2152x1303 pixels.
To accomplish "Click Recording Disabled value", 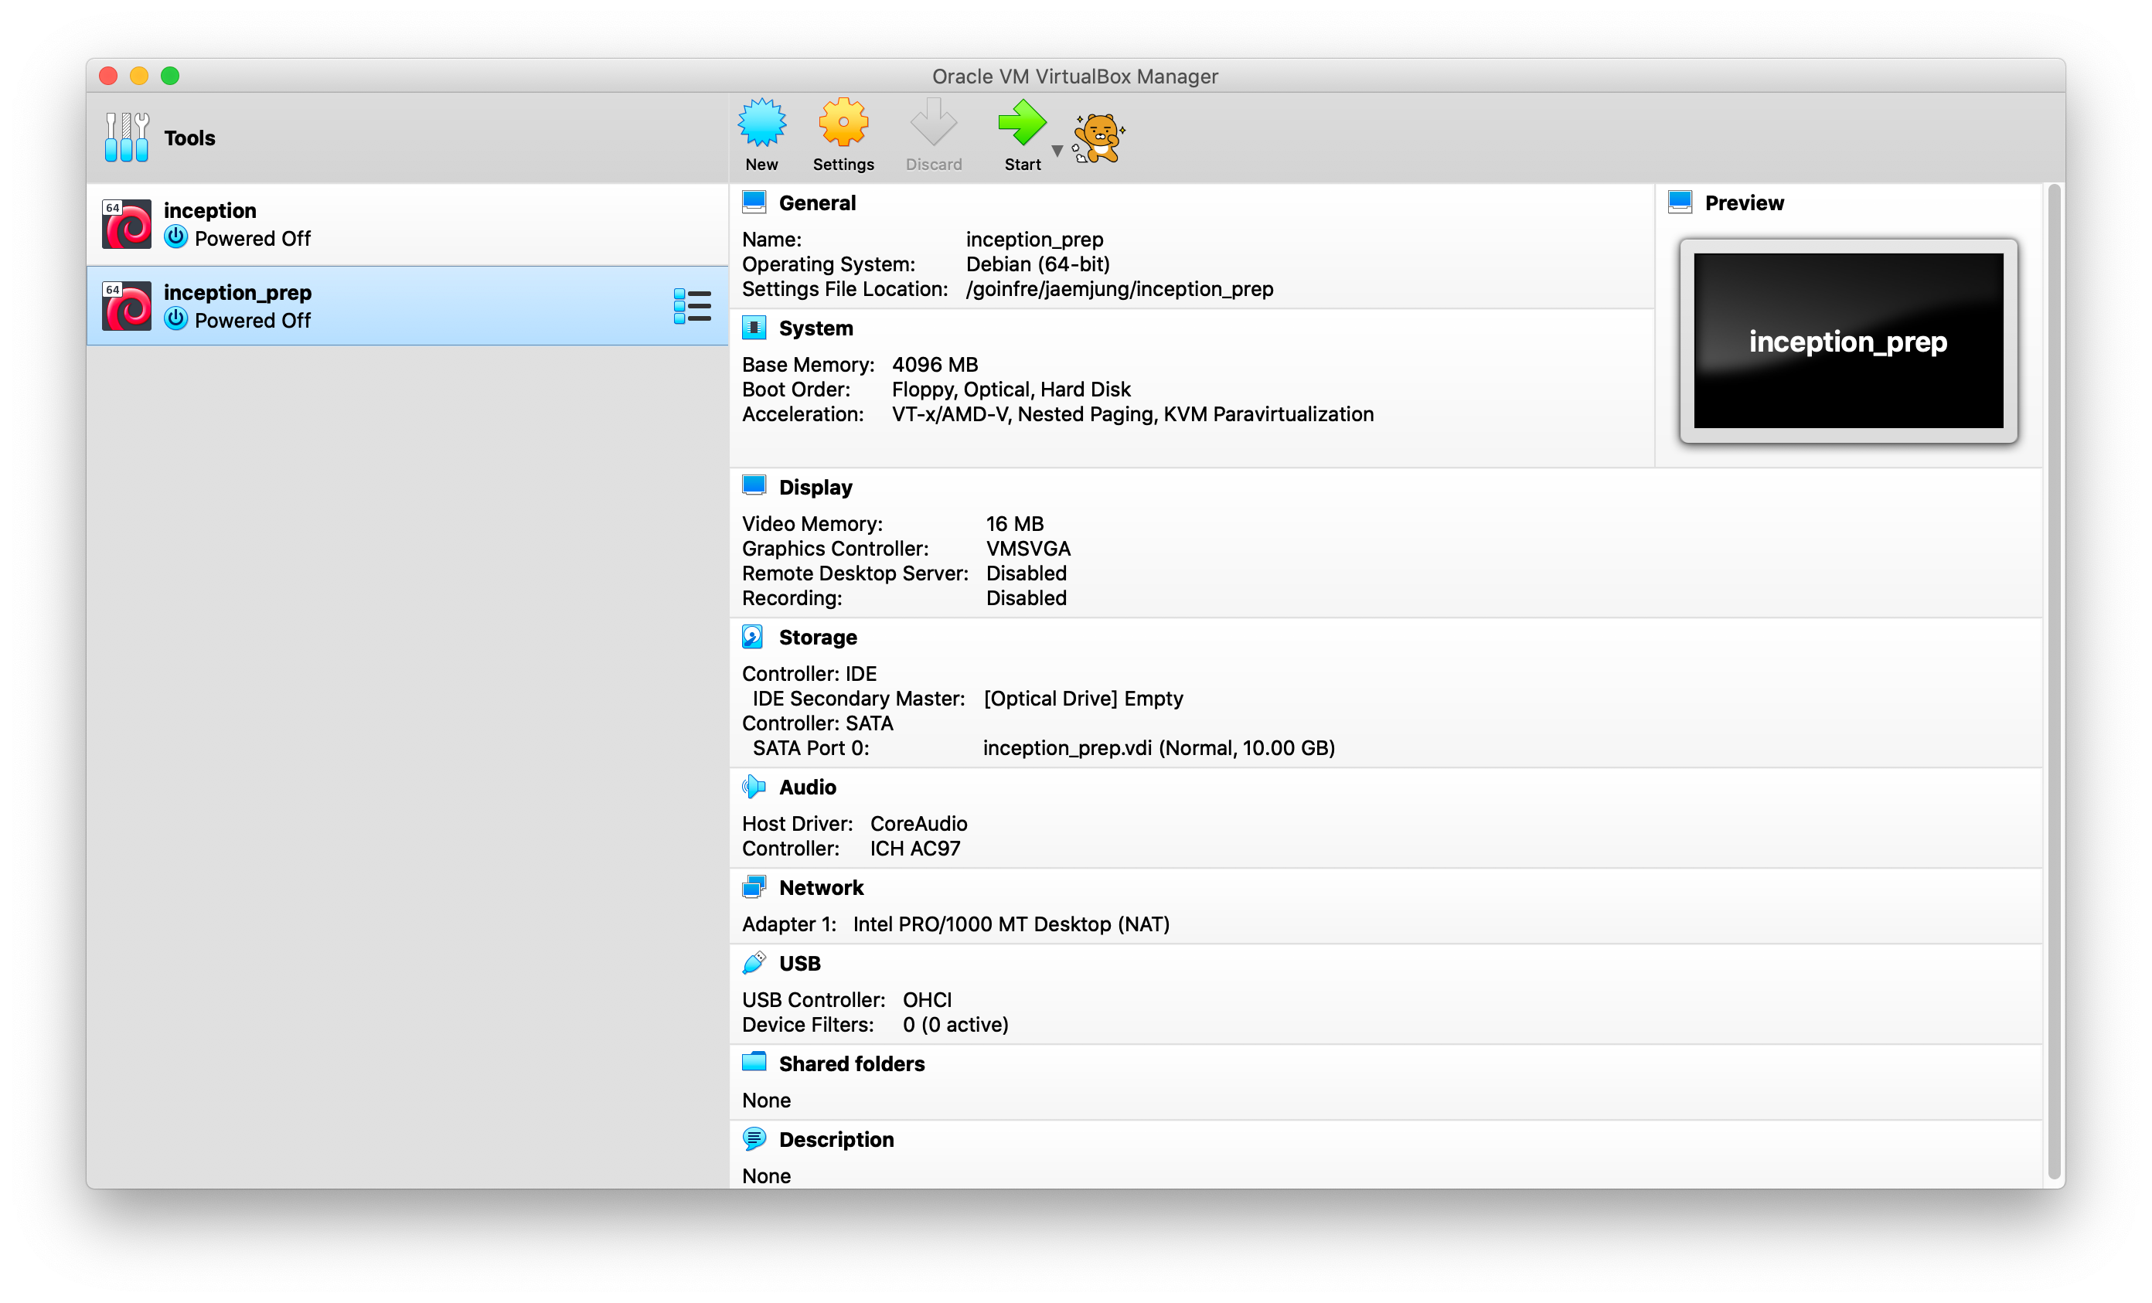I will (x=1027, y=598).
